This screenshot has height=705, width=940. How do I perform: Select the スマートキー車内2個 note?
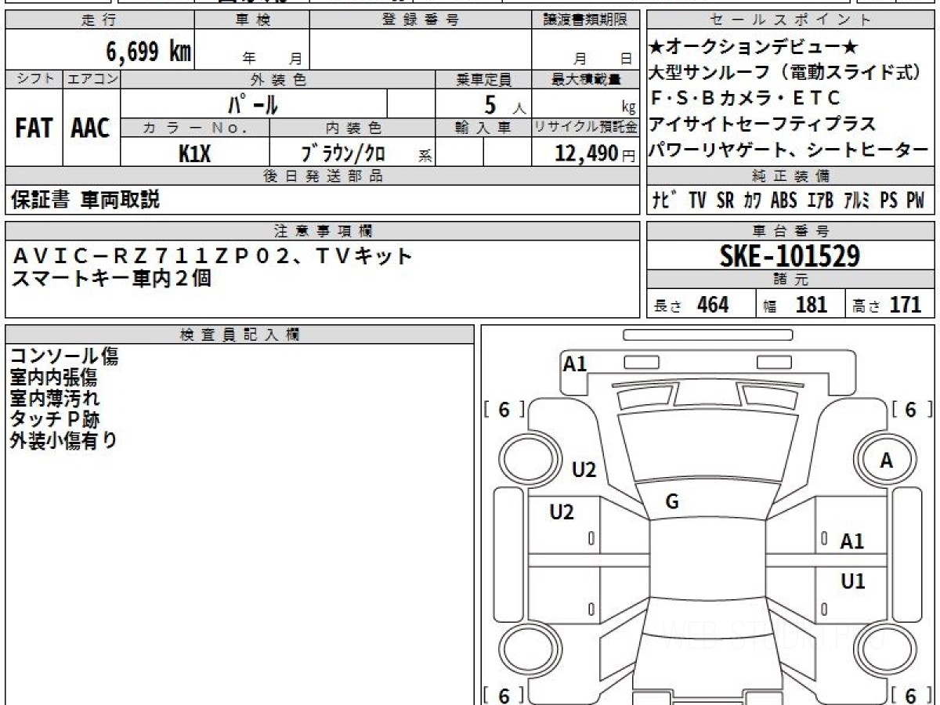111,278
